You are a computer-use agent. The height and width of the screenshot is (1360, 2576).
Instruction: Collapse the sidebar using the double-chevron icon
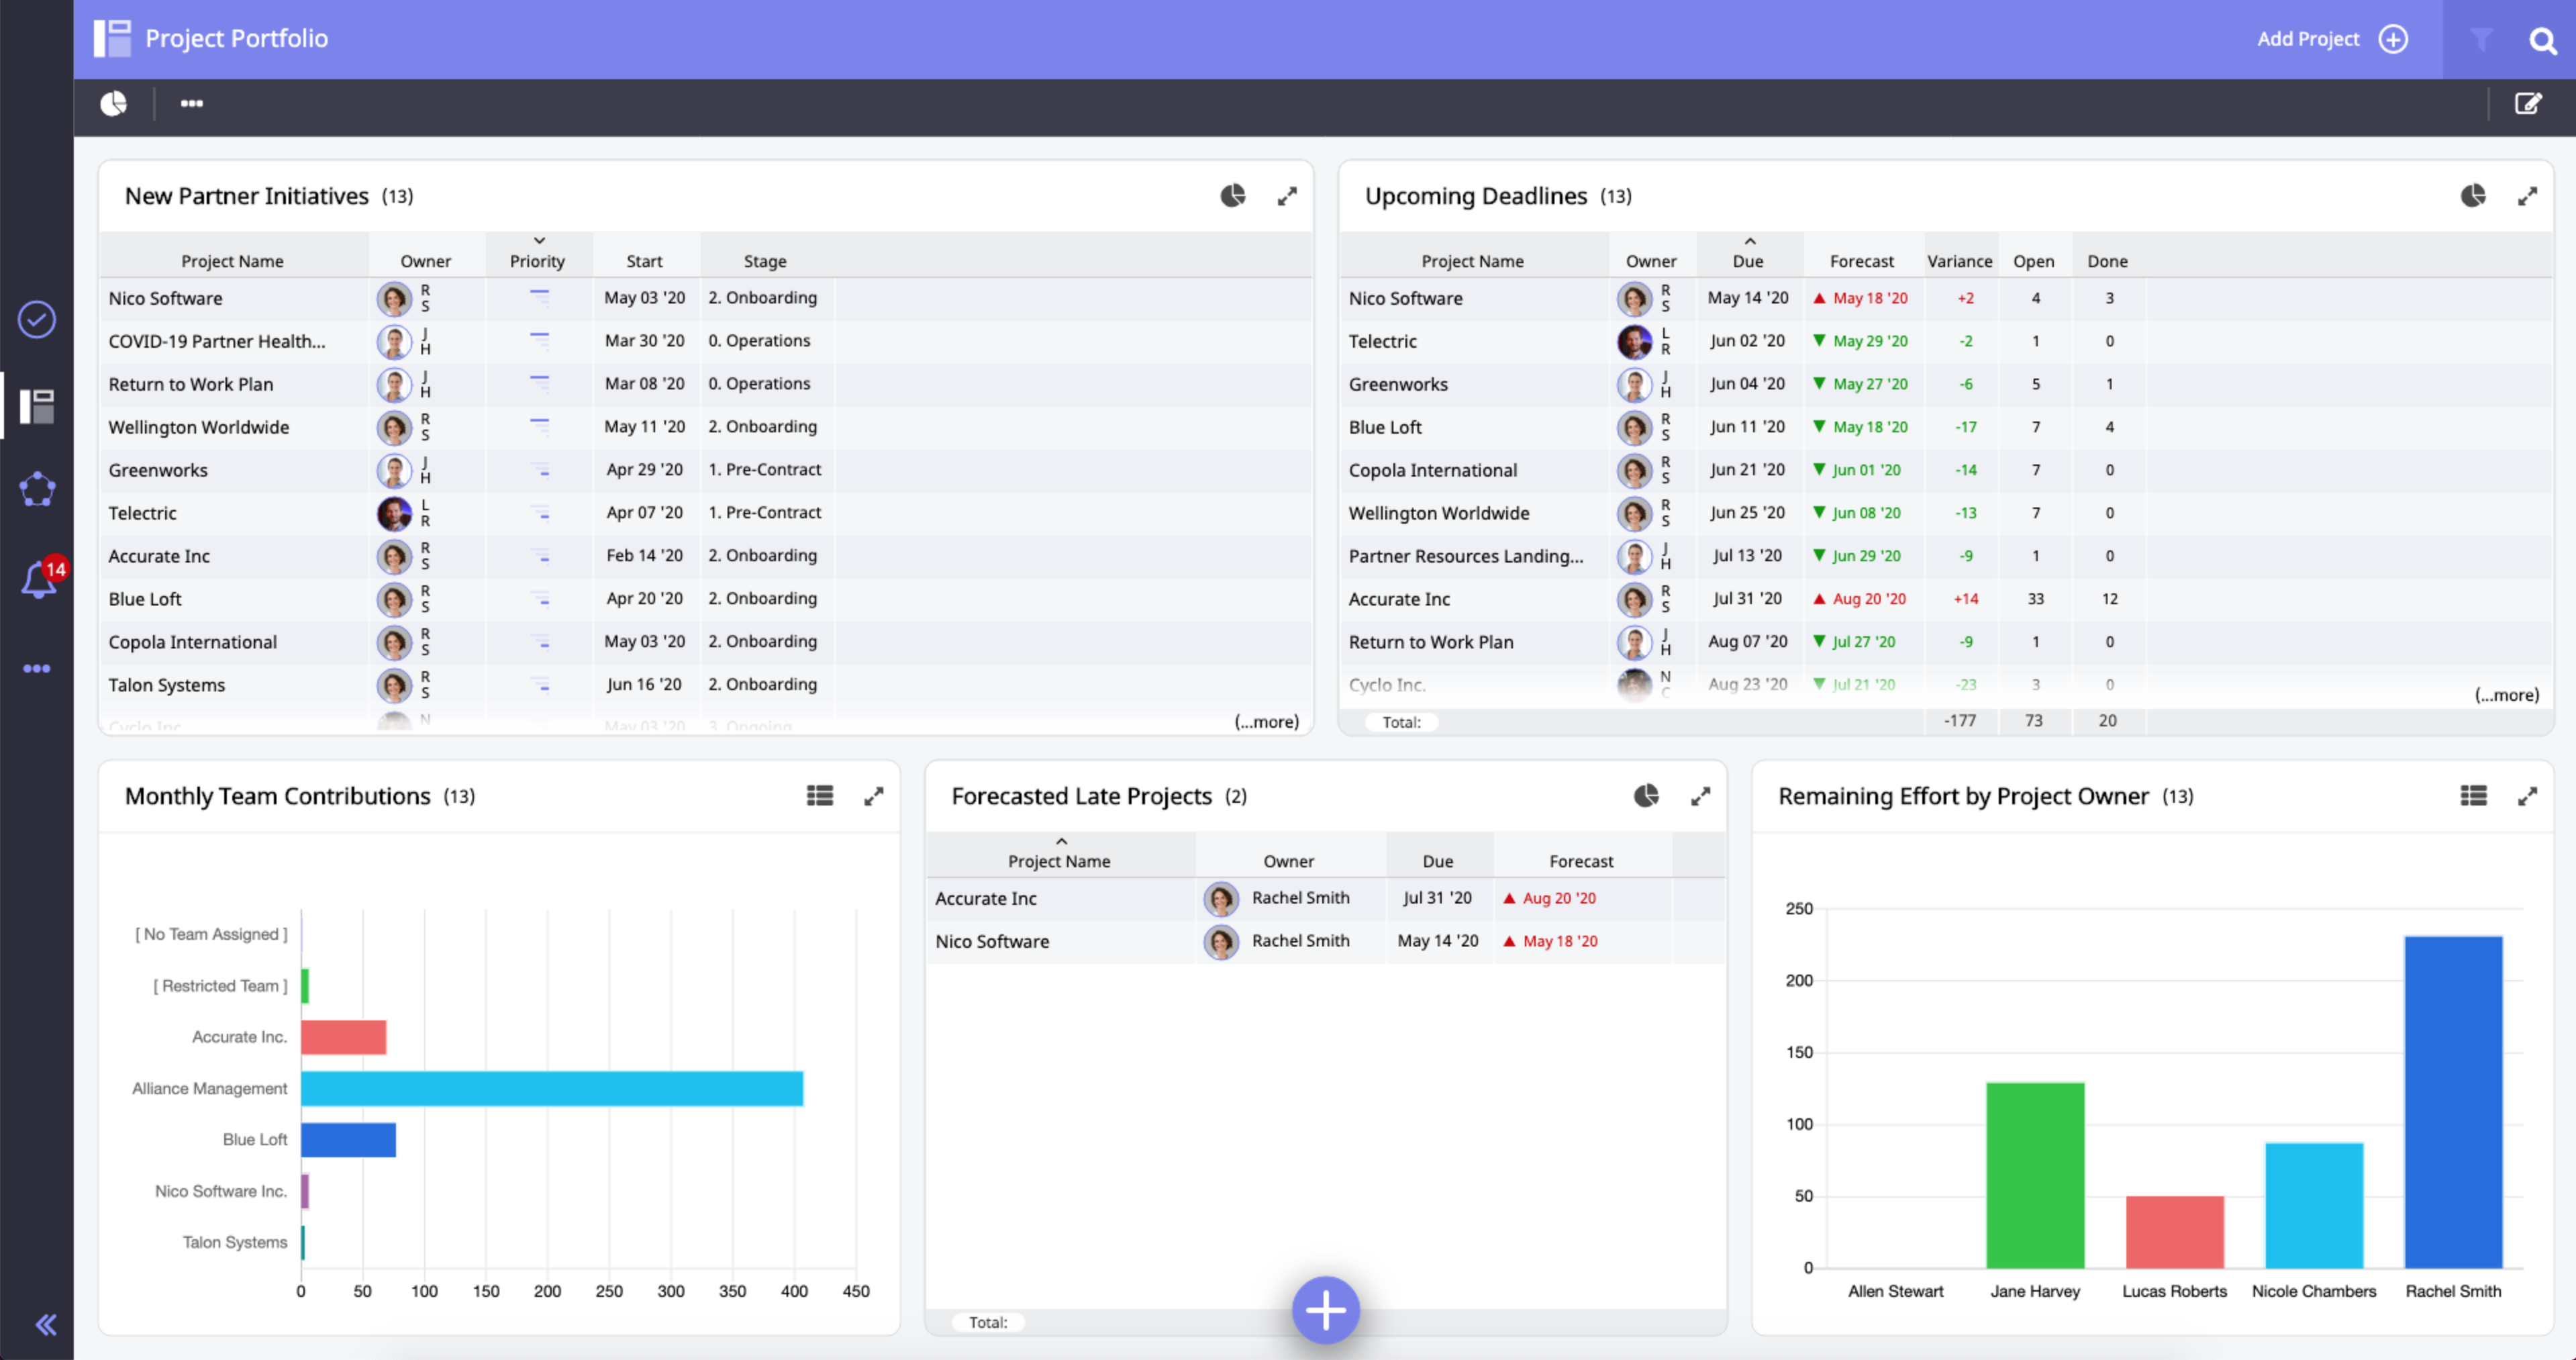tap(46, 1324)
